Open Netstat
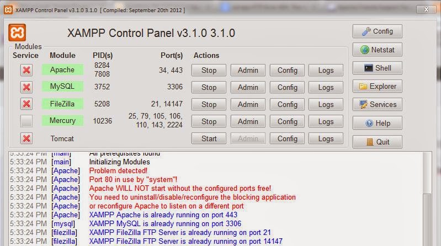The height and width of the screenshot is (246, 441). point(377,50)
